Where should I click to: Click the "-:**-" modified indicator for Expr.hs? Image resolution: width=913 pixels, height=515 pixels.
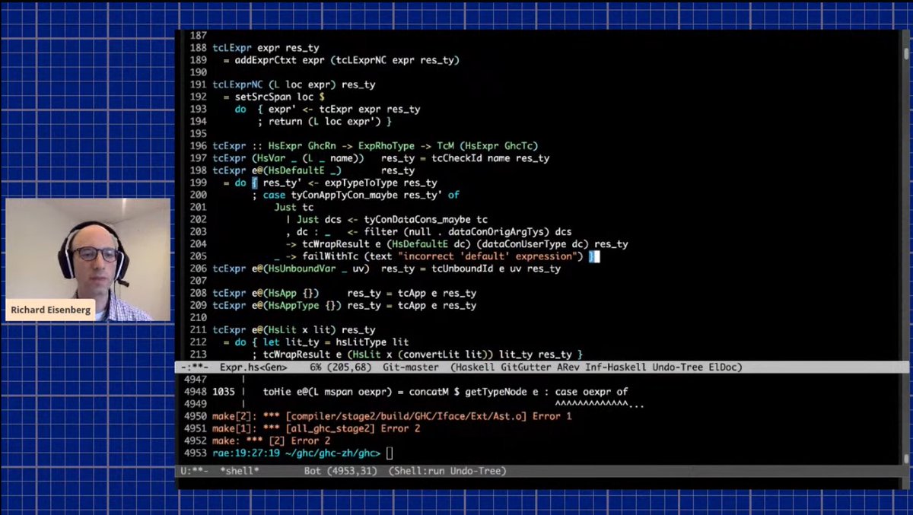click(x=193, y=367)
